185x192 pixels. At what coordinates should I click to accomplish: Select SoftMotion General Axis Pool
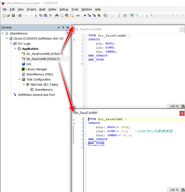[36, 95]
